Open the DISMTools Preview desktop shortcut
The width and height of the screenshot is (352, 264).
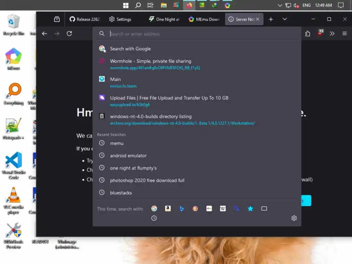point(13,236)
